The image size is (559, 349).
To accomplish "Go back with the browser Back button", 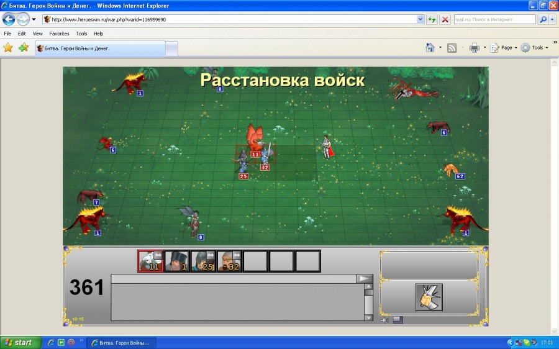I will [9, 19].
